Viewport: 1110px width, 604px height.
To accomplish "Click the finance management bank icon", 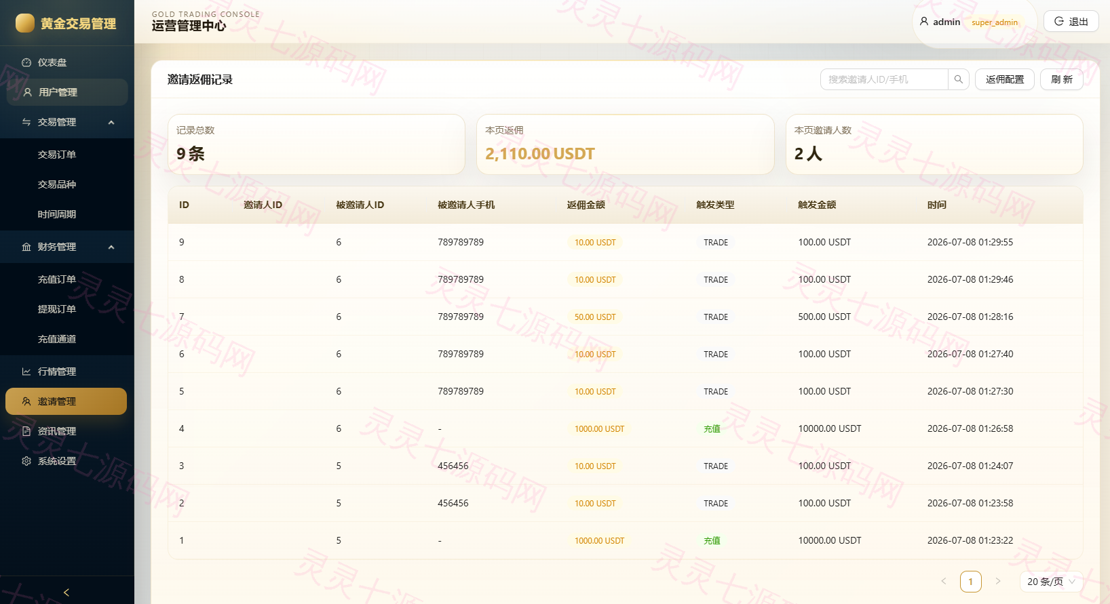I will click(x=26, y=247).
